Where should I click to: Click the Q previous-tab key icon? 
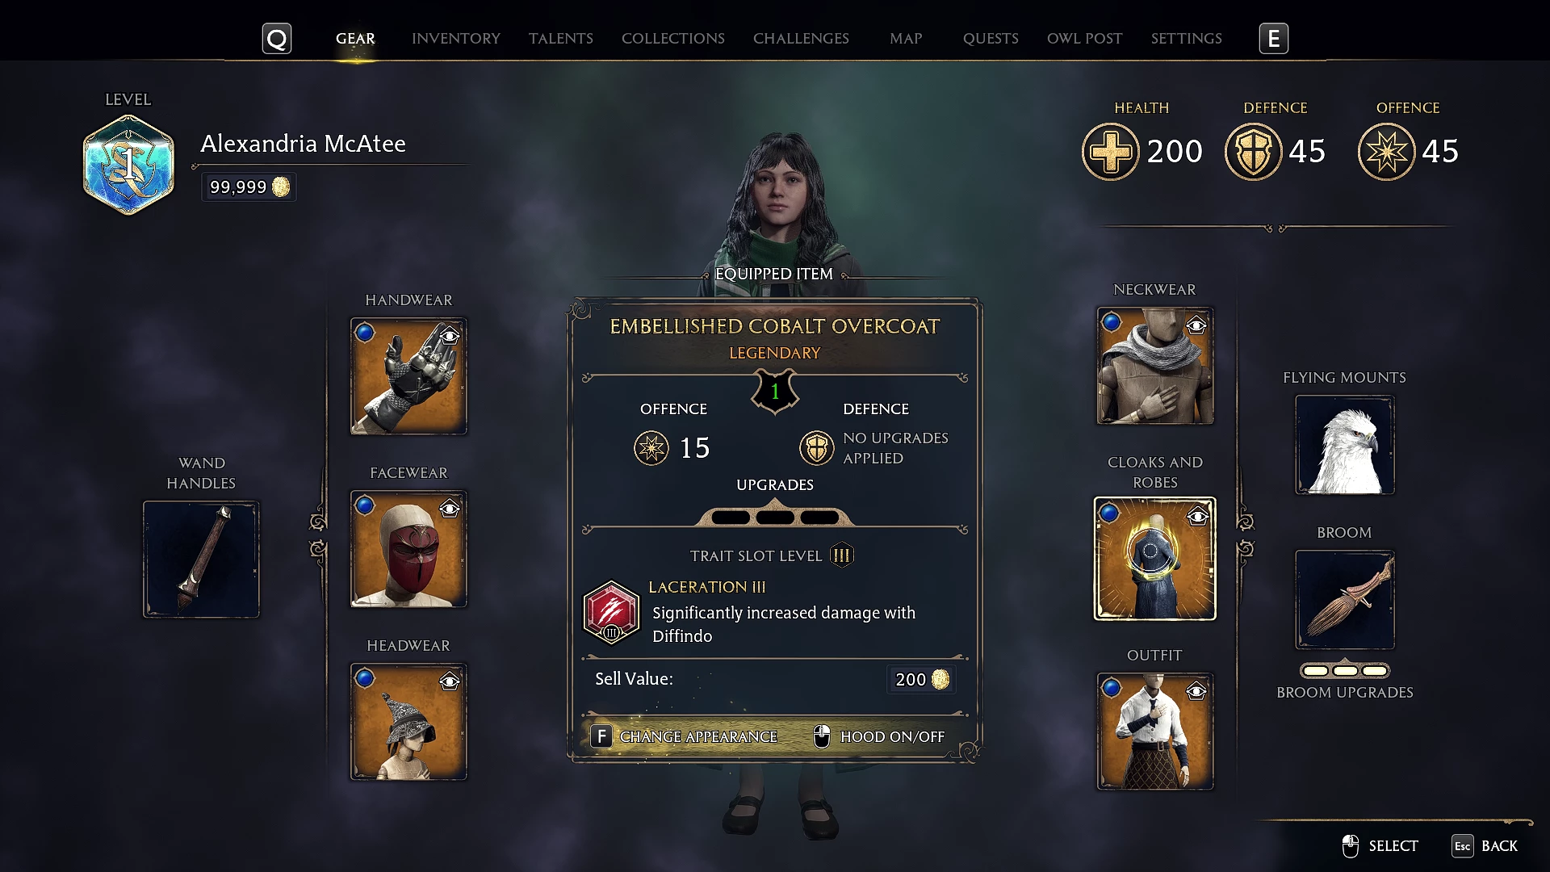pyautogui.click(x=277, y=39)
